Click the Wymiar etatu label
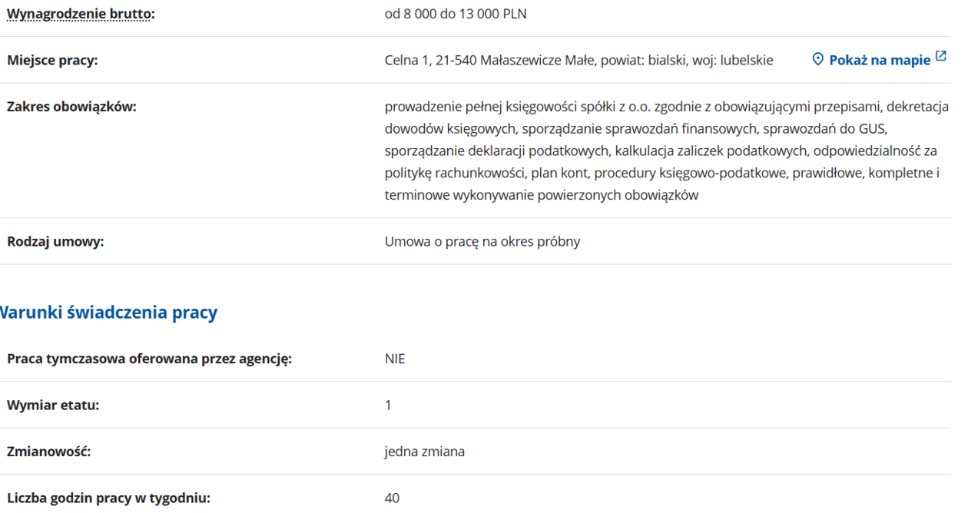Viewport: 968px width, 513px height. pos(53,405)
